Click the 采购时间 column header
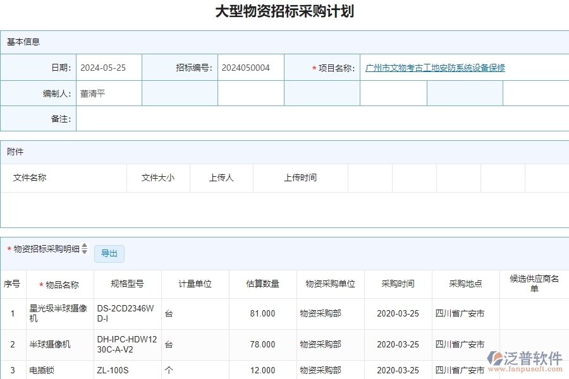This screenshot has width=569, height=379. tap(398, 284)
